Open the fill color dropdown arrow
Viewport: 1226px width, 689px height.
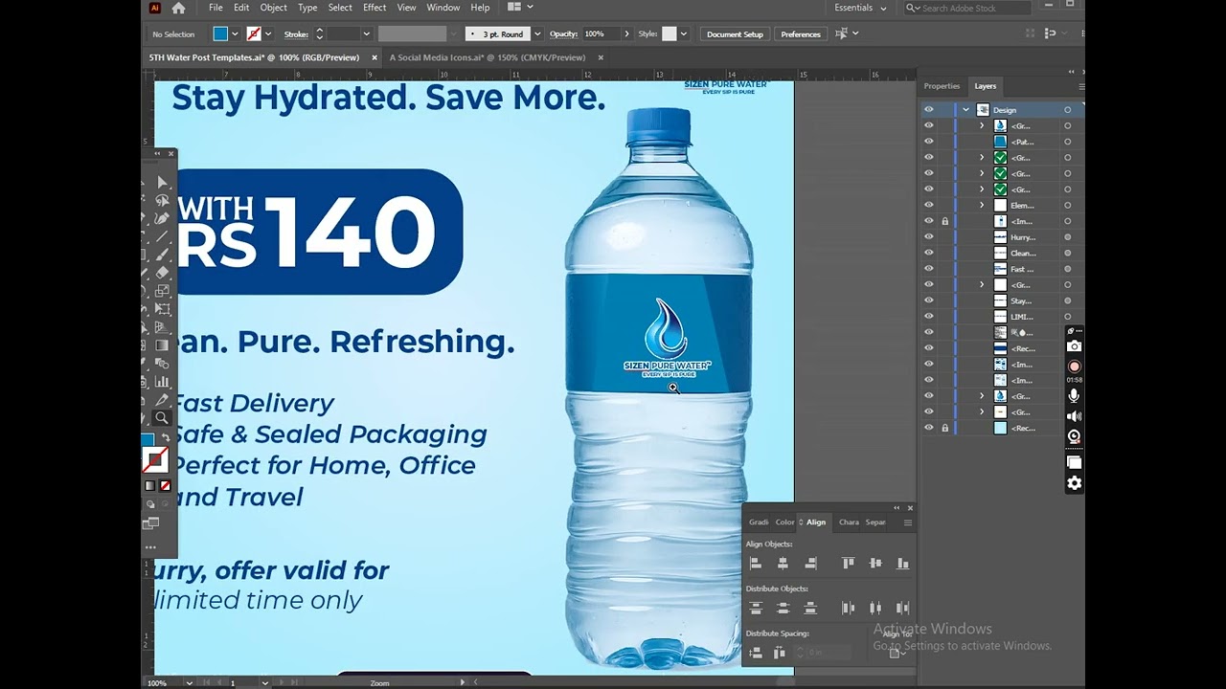(235, 33)
